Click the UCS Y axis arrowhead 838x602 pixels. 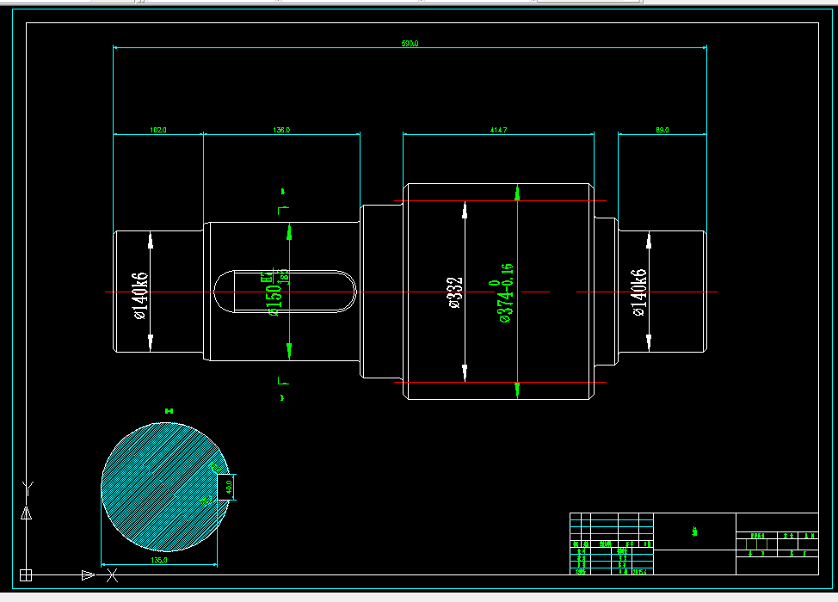tap(26, 513)
